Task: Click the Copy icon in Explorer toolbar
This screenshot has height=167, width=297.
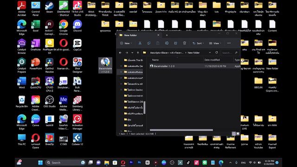Action: coord(149,43)
